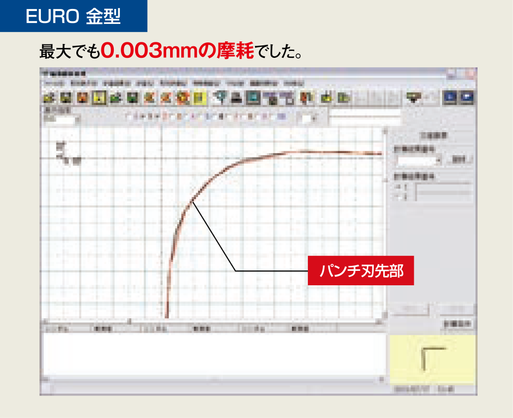Click the dark inverted triangle toolbar icon
The image size is (513, 418).
pyautogui.click(x=412, y=97)
